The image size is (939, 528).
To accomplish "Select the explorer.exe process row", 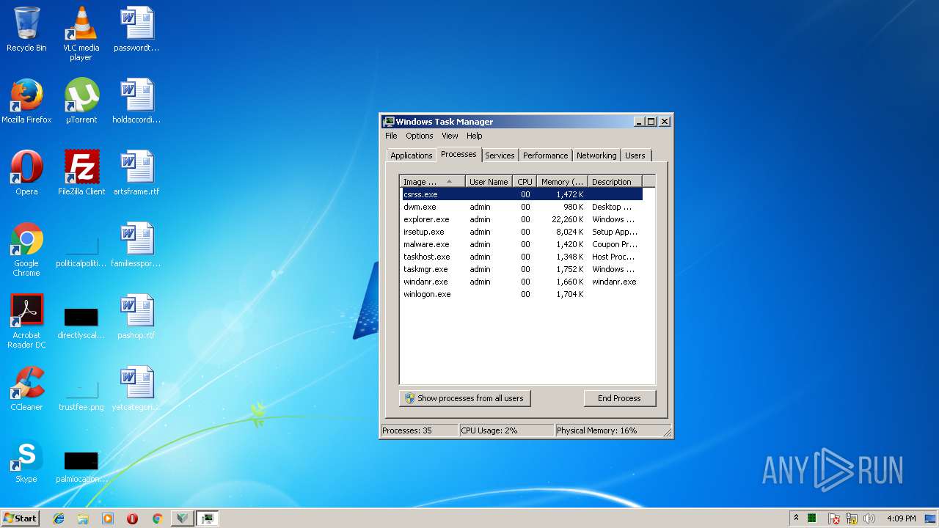I will point(522,219).
